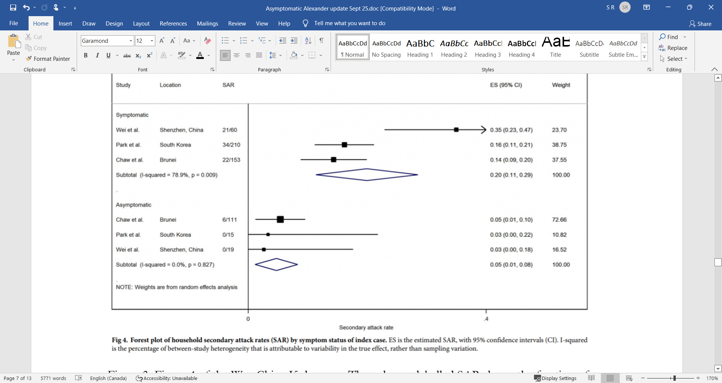Toggle Print Layout view button
The image size is (722, 383).
(610, 378)
